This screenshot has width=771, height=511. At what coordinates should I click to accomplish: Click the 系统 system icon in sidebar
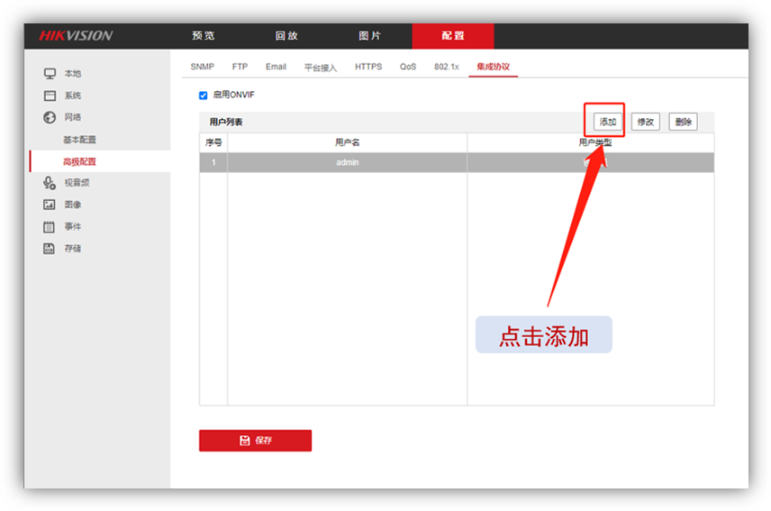[x=50, y=96]
